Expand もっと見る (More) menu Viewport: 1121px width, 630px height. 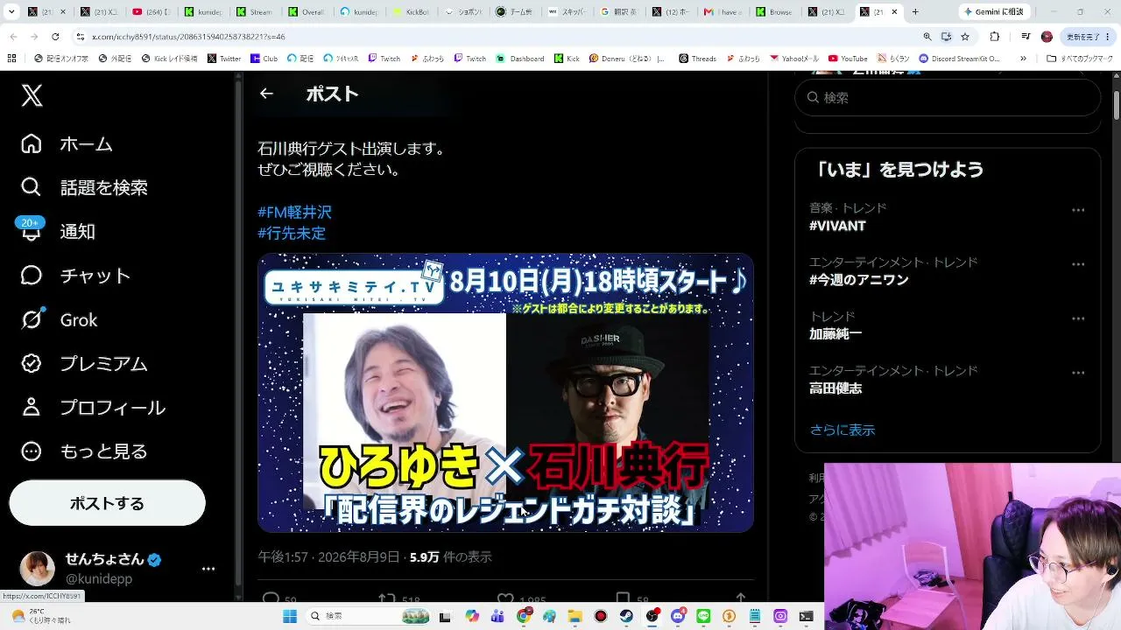point(84,451)
